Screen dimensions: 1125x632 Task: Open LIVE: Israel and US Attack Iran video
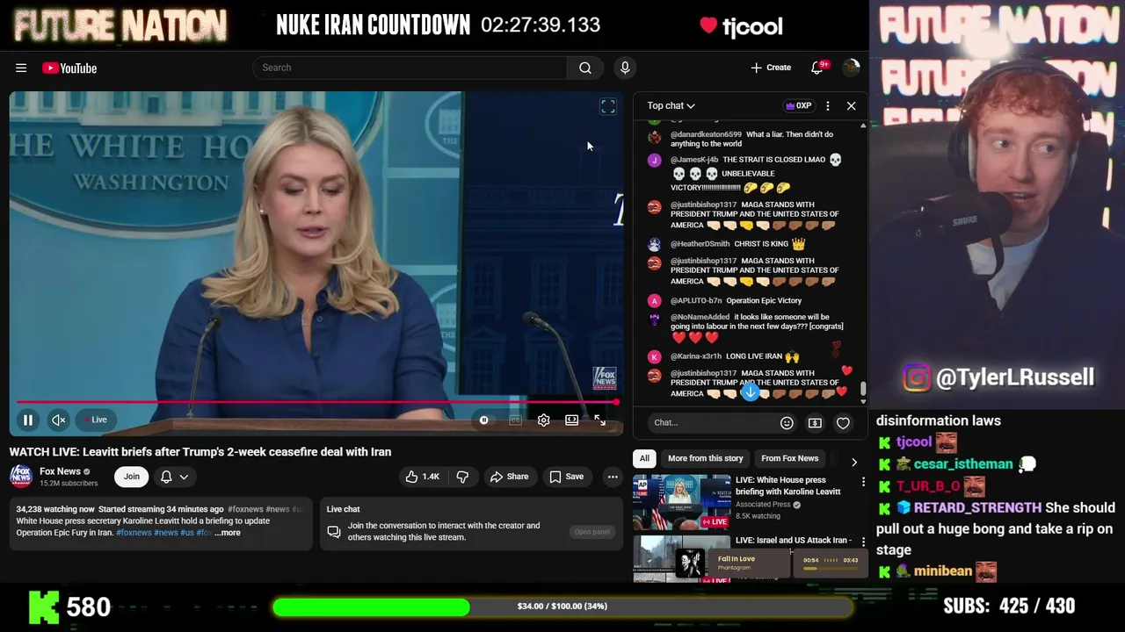tap(794, 541)
